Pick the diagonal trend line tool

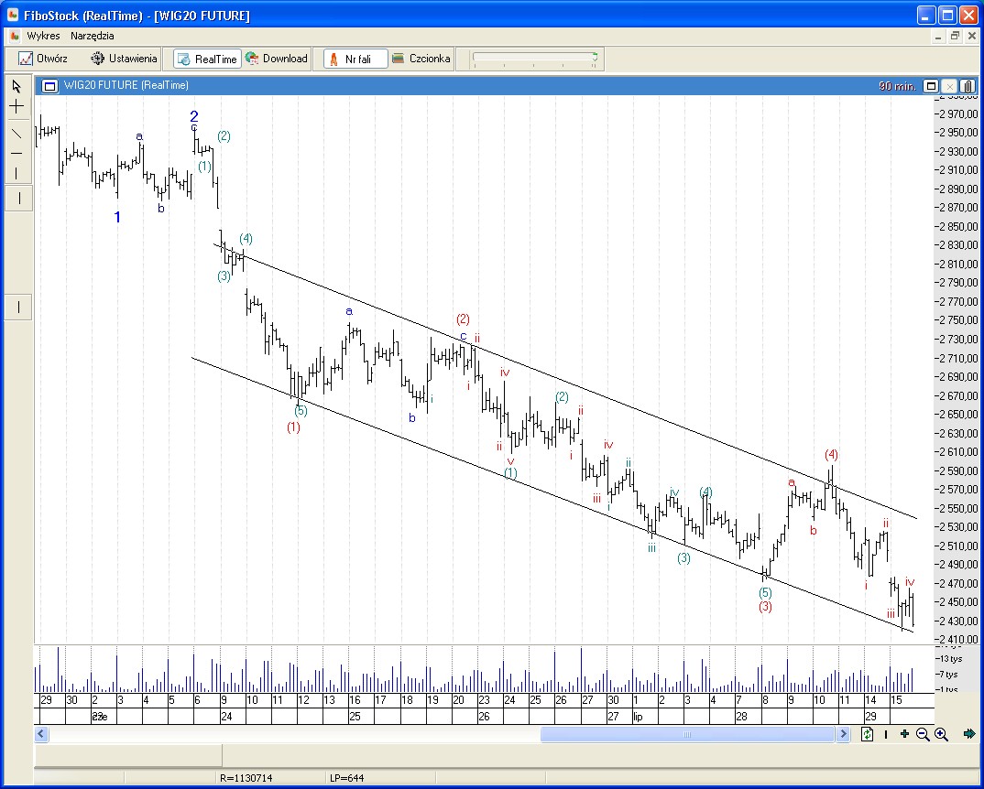pyautogui.click(x=16, y=132)
